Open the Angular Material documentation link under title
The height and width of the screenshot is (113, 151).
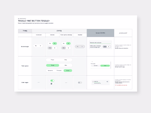click(x=36, y=23)
